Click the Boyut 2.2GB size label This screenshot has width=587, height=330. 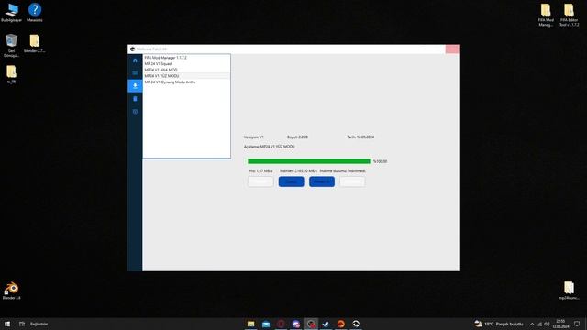[297, 137]
